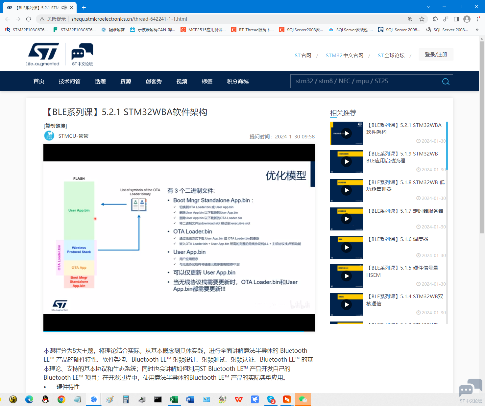
Task: Click the search magnifier in the forum bar
Action: click(446, 82)
